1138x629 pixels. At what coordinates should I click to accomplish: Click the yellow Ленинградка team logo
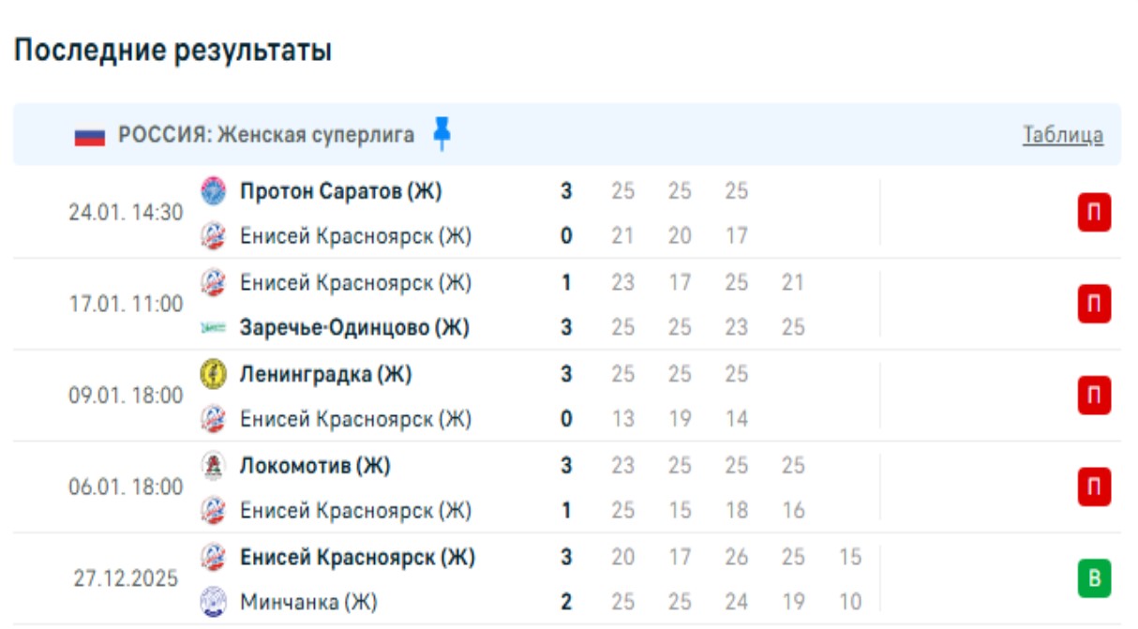214,374
